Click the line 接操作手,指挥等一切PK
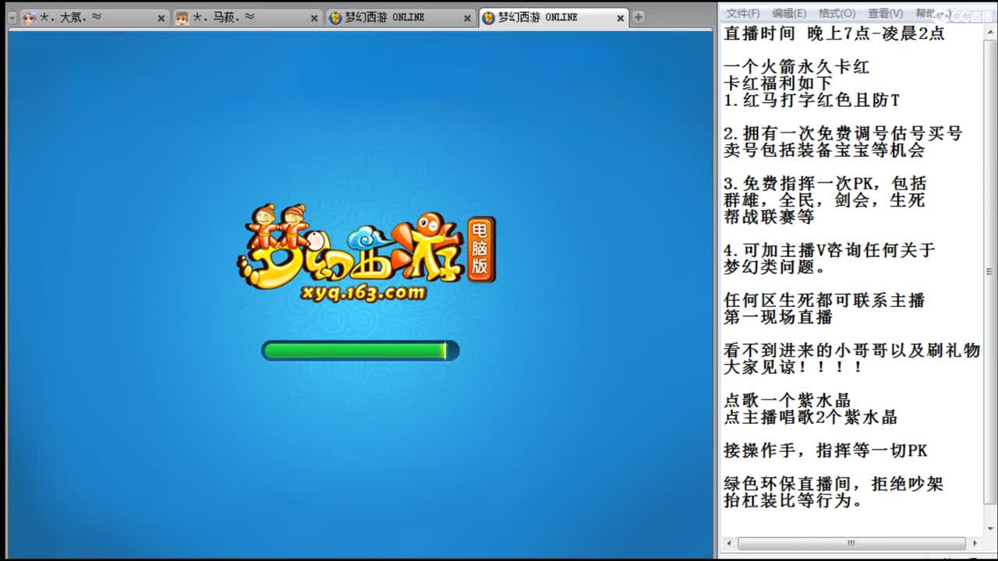The height and width of the screenshot is (561, 998). (x=826, y=450)
